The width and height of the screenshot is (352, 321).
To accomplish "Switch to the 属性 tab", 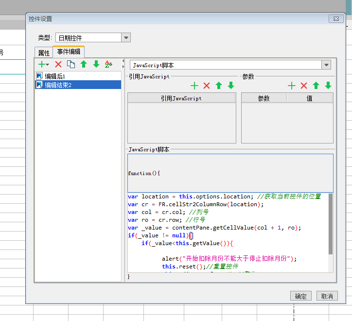I will pos(44,53).
